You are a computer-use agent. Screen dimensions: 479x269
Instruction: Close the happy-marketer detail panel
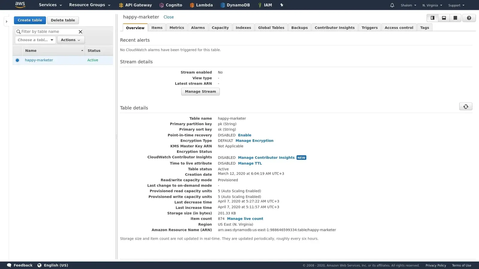[169, 17]
